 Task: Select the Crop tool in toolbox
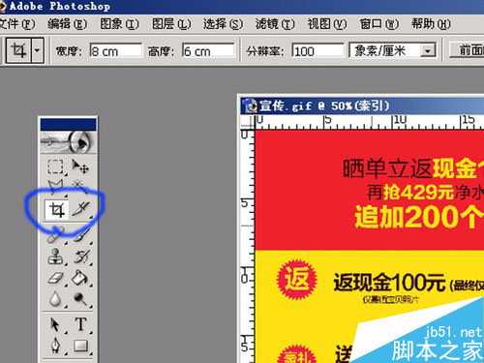(x=56, y=210)
